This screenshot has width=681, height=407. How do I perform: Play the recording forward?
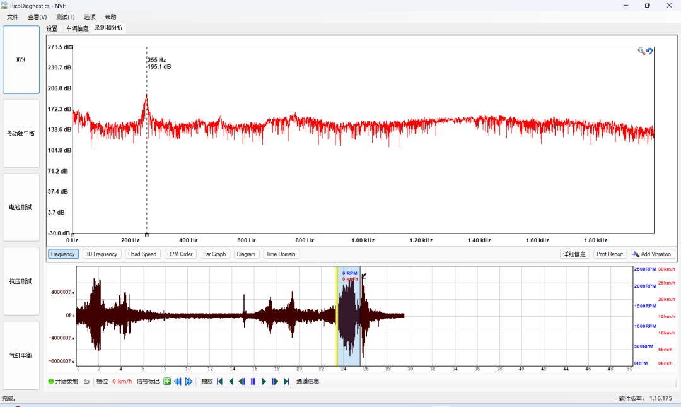pyautogui.click(x=264, y=381)
